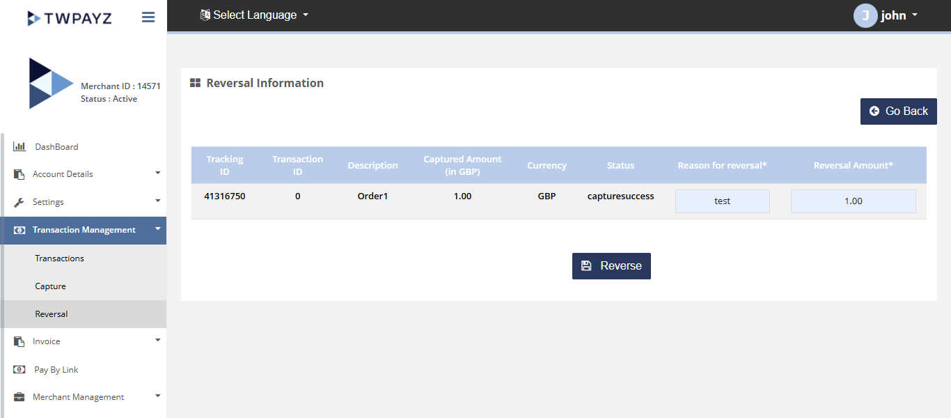Click the Reverse button
Viewport: 951px width, 418px height.
[x=611, y=266]
